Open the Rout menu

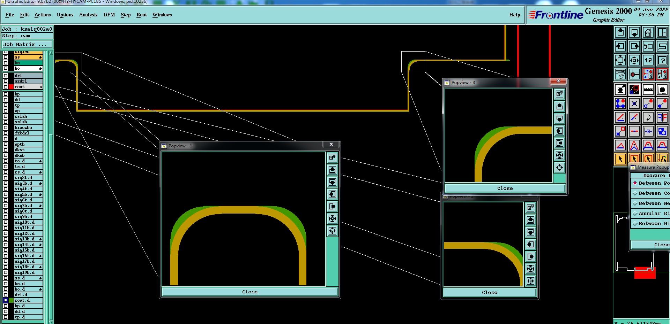[142, 15]
